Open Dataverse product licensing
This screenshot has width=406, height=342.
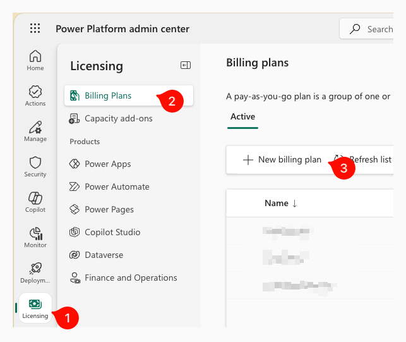(x=104, y=255)
